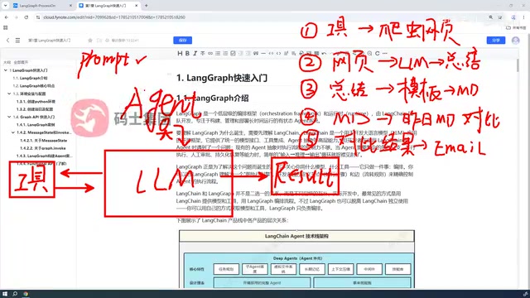Click the note title field in header
The image size is (530, 298).
pos(50,41)
